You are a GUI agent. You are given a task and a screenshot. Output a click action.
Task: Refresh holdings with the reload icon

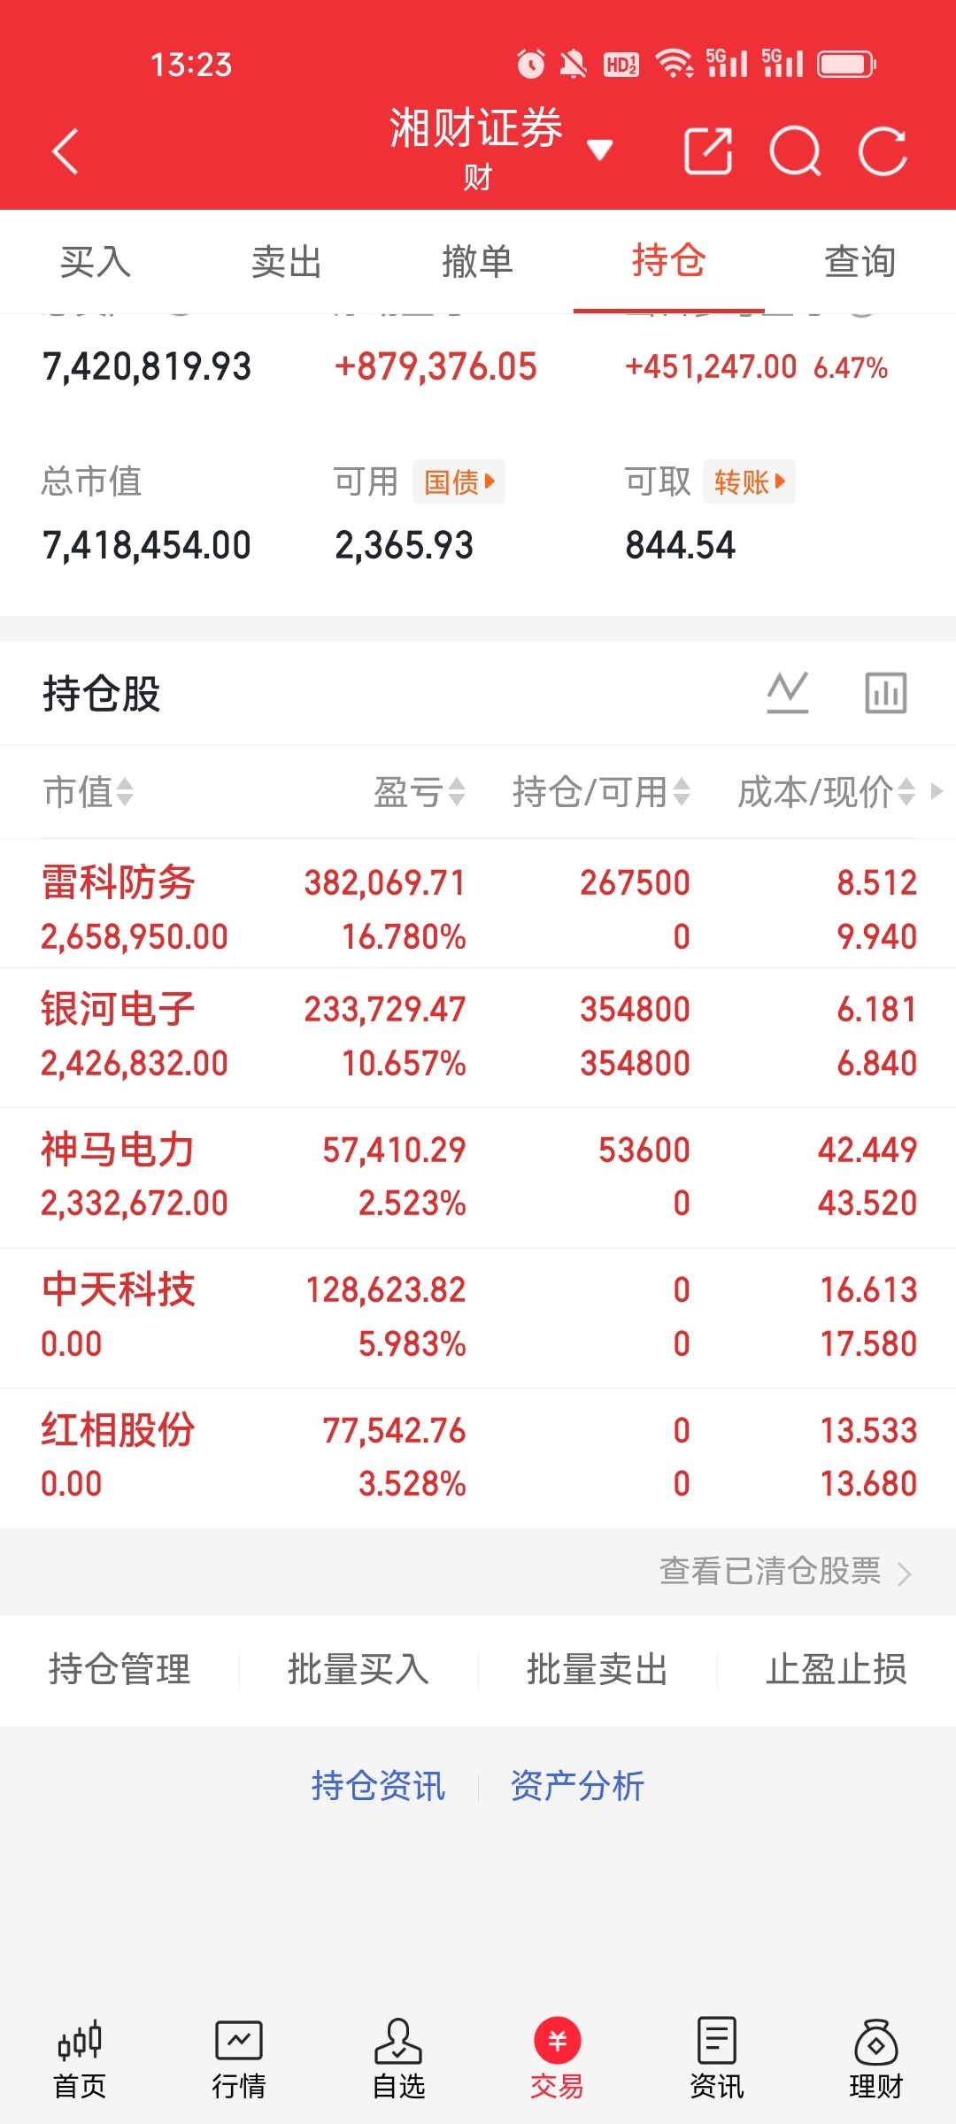coord(883,151)
